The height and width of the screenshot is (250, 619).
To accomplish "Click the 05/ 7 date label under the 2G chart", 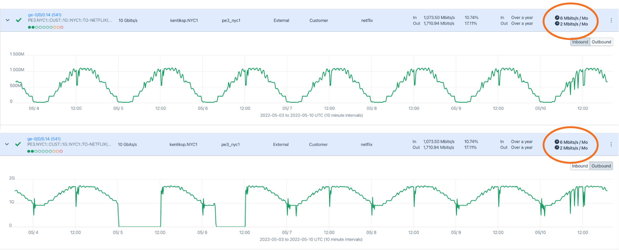I will click(287, 232).
